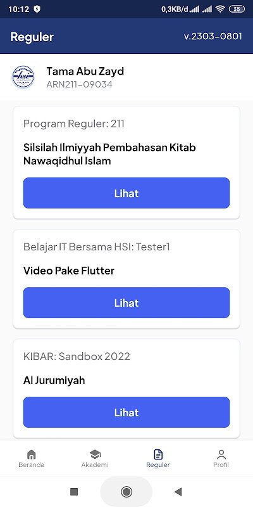Open Lihat for Al Jurumiyah
This screenshot has height=507, width=253.
pyautogui.click(x=126, y=413)
